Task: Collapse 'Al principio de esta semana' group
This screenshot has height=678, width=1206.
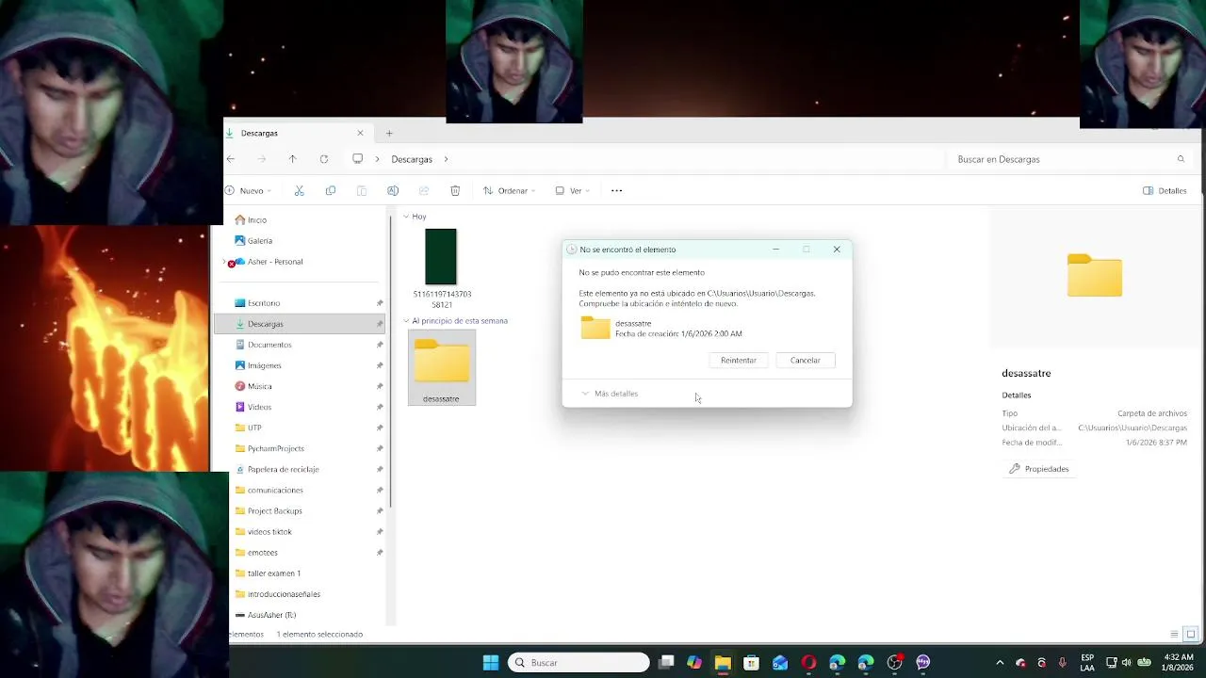Action: [x=406, y=321]
